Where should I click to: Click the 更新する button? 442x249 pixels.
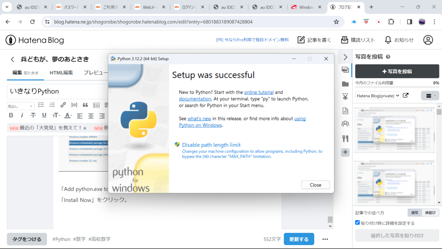(299, 239)
